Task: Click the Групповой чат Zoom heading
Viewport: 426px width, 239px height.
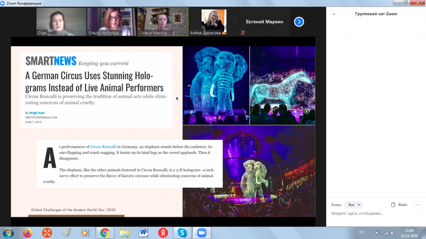Action: pyautogui.click(x=376, y=14)
